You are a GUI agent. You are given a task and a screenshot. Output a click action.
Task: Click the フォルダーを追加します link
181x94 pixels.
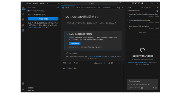(x=35, y=27)
